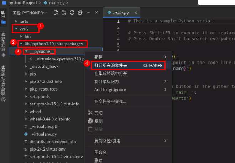The width and height of the screenshot is (235, 163).
Task: Open the 鲲鹏代码迁移插件 sidebar panel
Action: coord(4,84)
